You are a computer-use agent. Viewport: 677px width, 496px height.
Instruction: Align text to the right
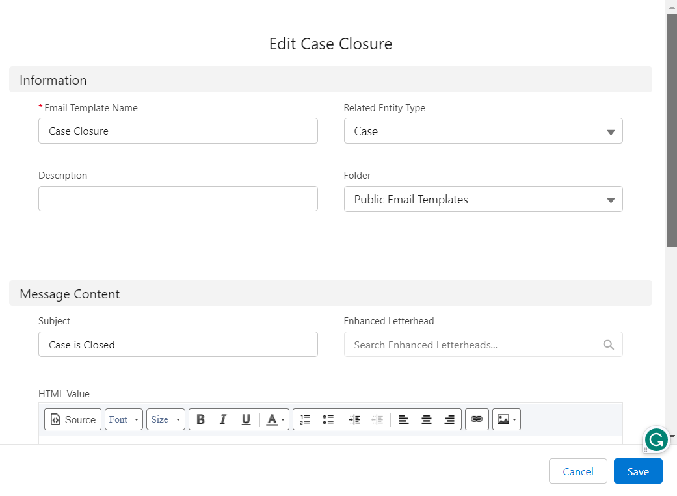point(449,419)
